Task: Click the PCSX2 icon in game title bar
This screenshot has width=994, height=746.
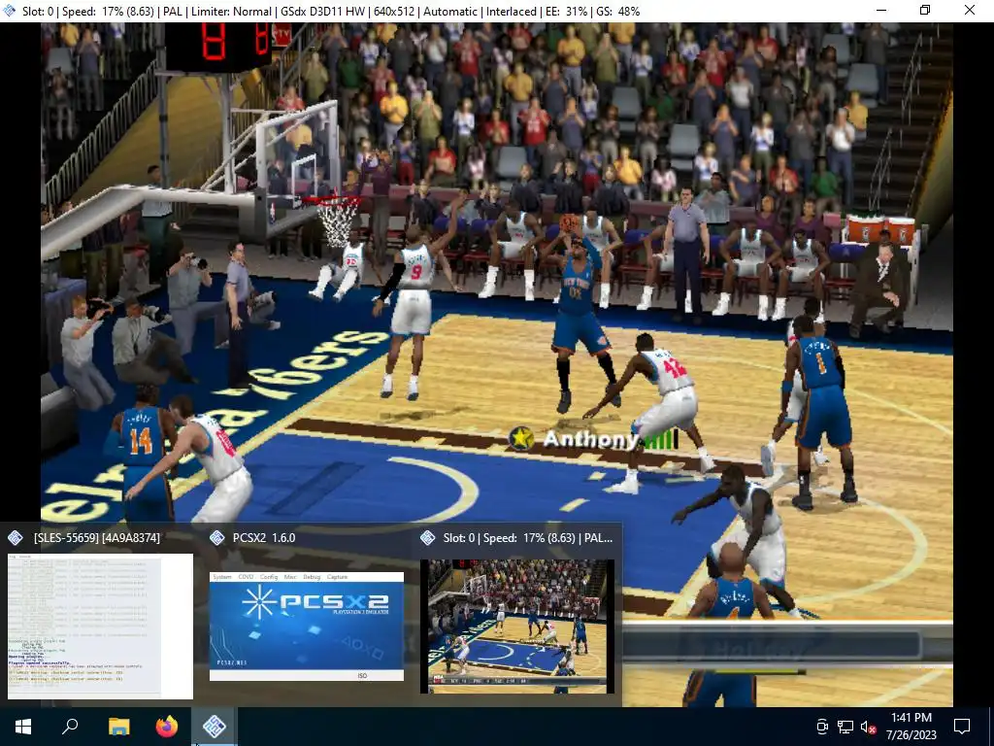Action: pos(10,11)
